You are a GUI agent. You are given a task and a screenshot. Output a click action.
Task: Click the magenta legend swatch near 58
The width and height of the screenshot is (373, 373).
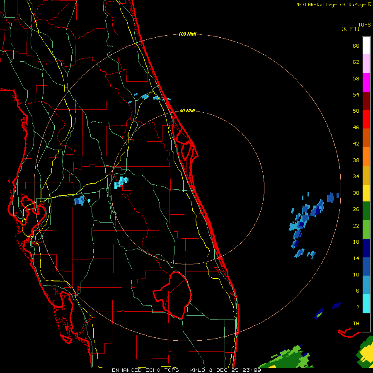(366, 82)
